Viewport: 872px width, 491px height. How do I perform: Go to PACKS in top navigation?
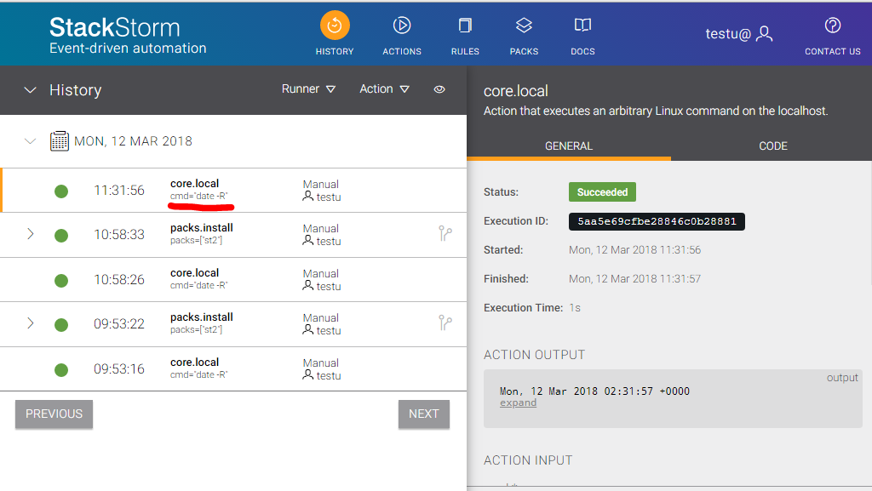524,51
